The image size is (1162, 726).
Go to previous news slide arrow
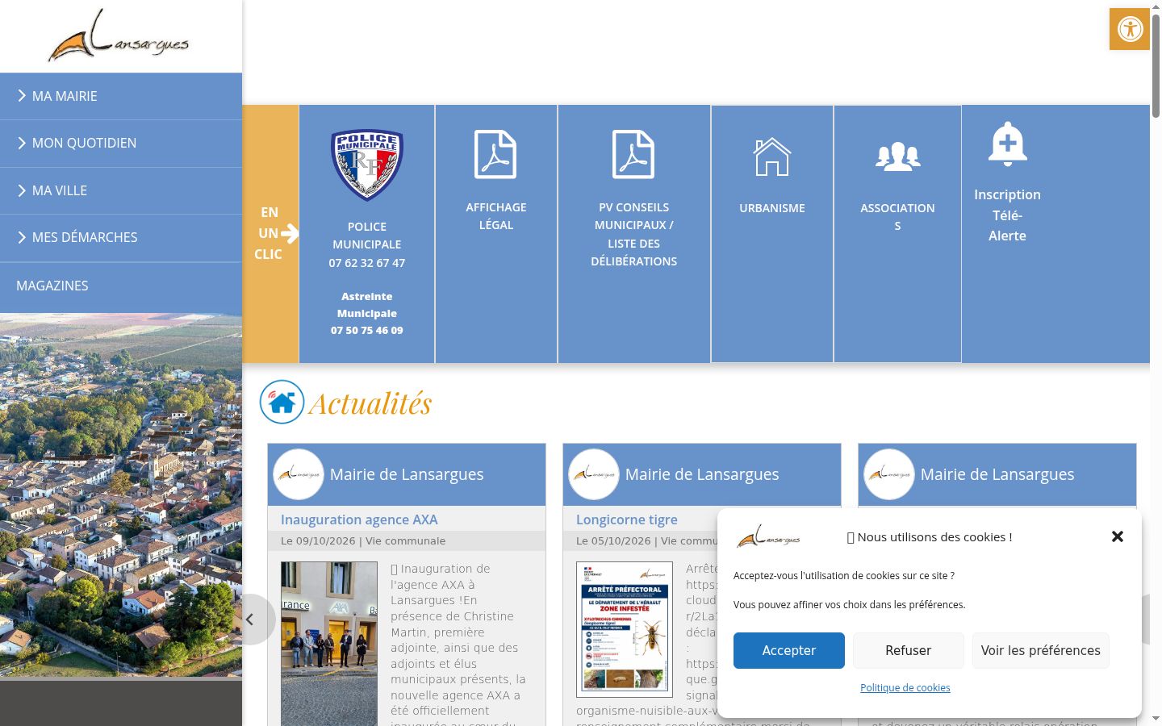click(250, 620)
